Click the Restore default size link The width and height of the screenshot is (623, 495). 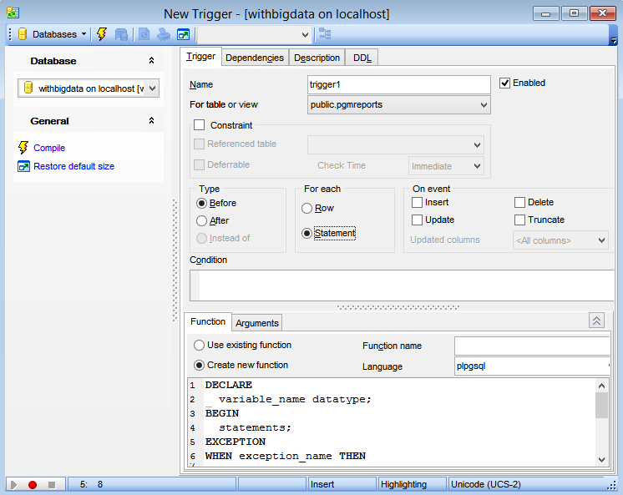click(73, 166)
